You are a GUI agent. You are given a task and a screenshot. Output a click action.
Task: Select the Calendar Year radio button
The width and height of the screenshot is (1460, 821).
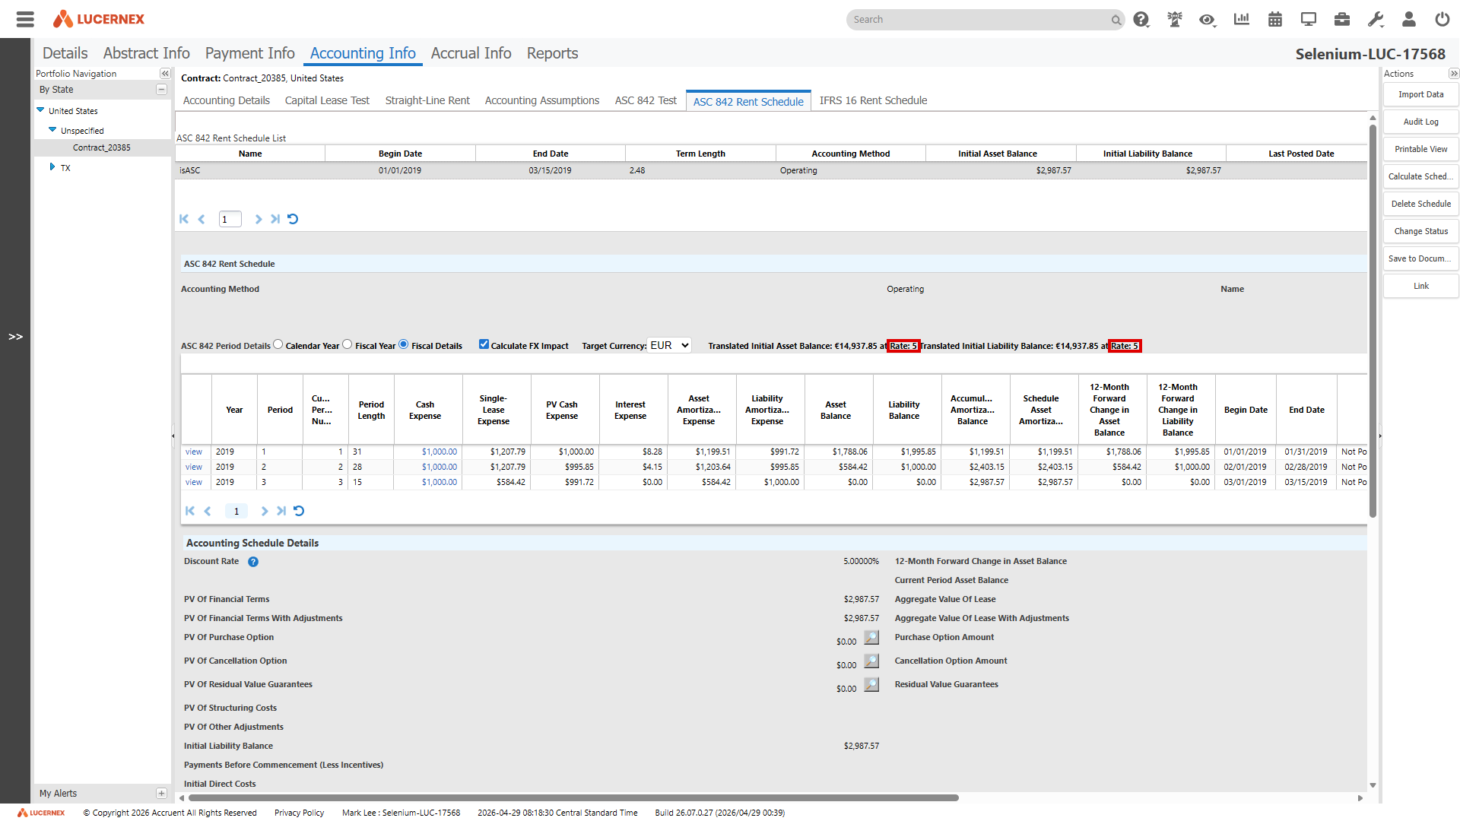point(278,344)
